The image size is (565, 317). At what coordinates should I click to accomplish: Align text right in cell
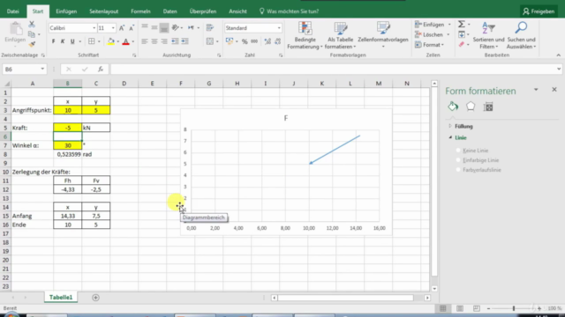[x=164, y=41]
